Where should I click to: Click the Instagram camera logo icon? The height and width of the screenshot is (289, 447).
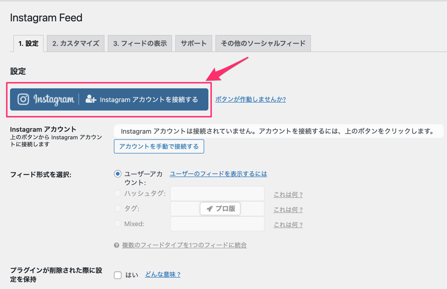pos(23,99)
